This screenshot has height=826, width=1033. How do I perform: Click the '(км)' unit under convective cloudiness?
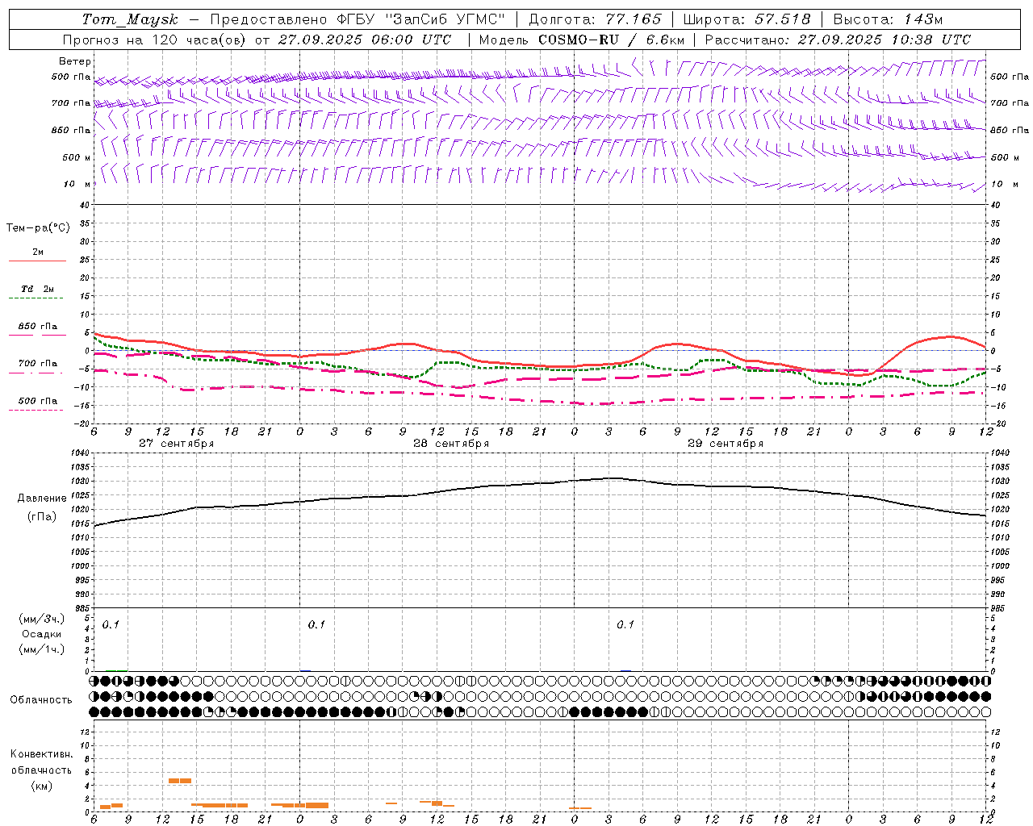(x=41, y=786)
